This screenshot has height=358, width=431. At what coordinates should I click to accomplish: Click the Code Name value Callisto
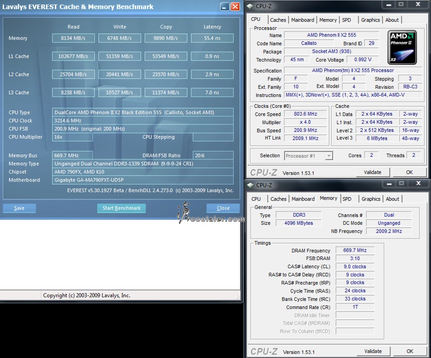309,44
